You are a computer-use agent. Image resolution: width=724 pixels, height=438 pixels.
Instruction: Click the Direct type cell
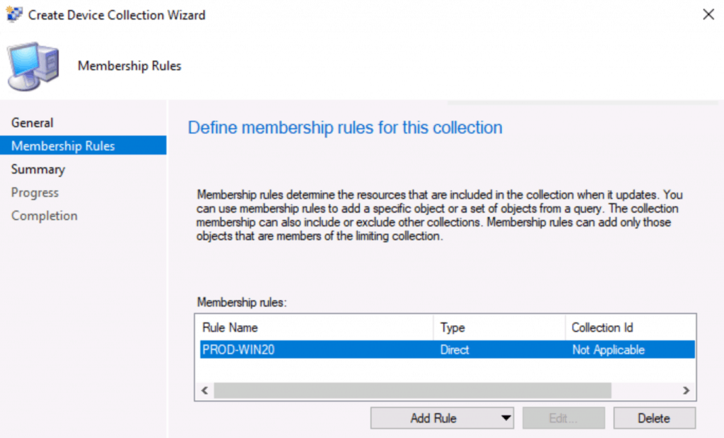pos(455,350)
